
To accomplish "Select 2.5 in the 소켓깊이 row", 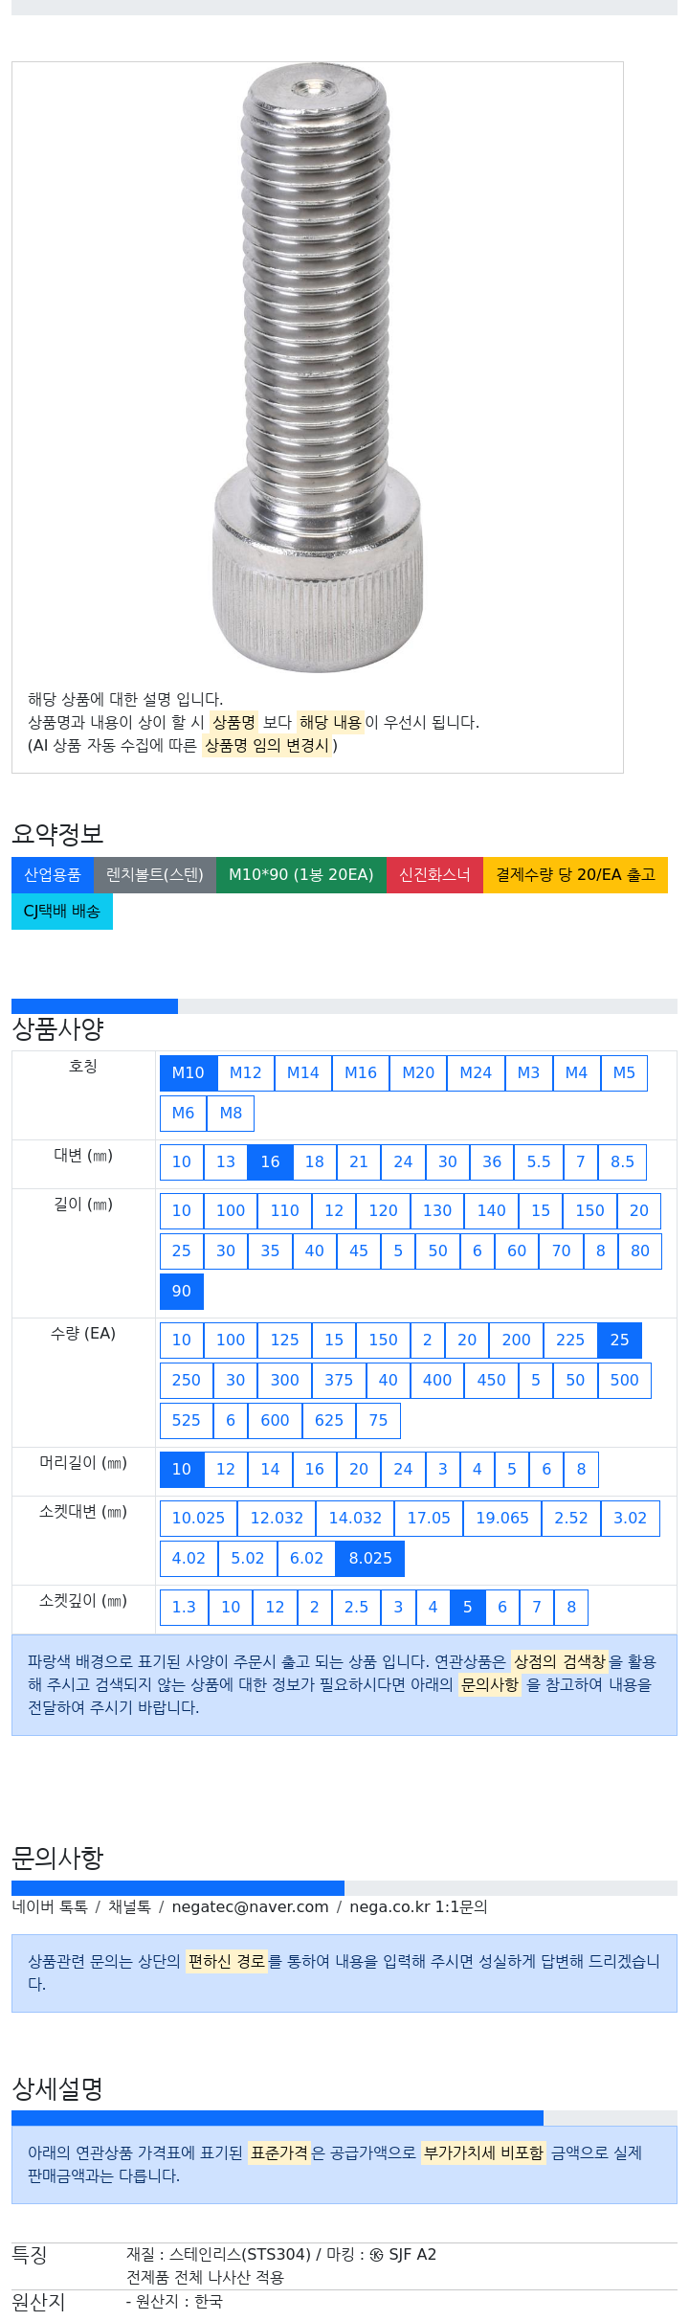I will pos(356,1608).
